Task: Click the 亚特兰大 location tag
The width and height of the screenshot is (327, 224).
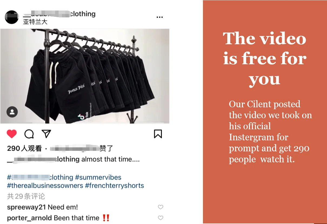Action: coord(35,22)
